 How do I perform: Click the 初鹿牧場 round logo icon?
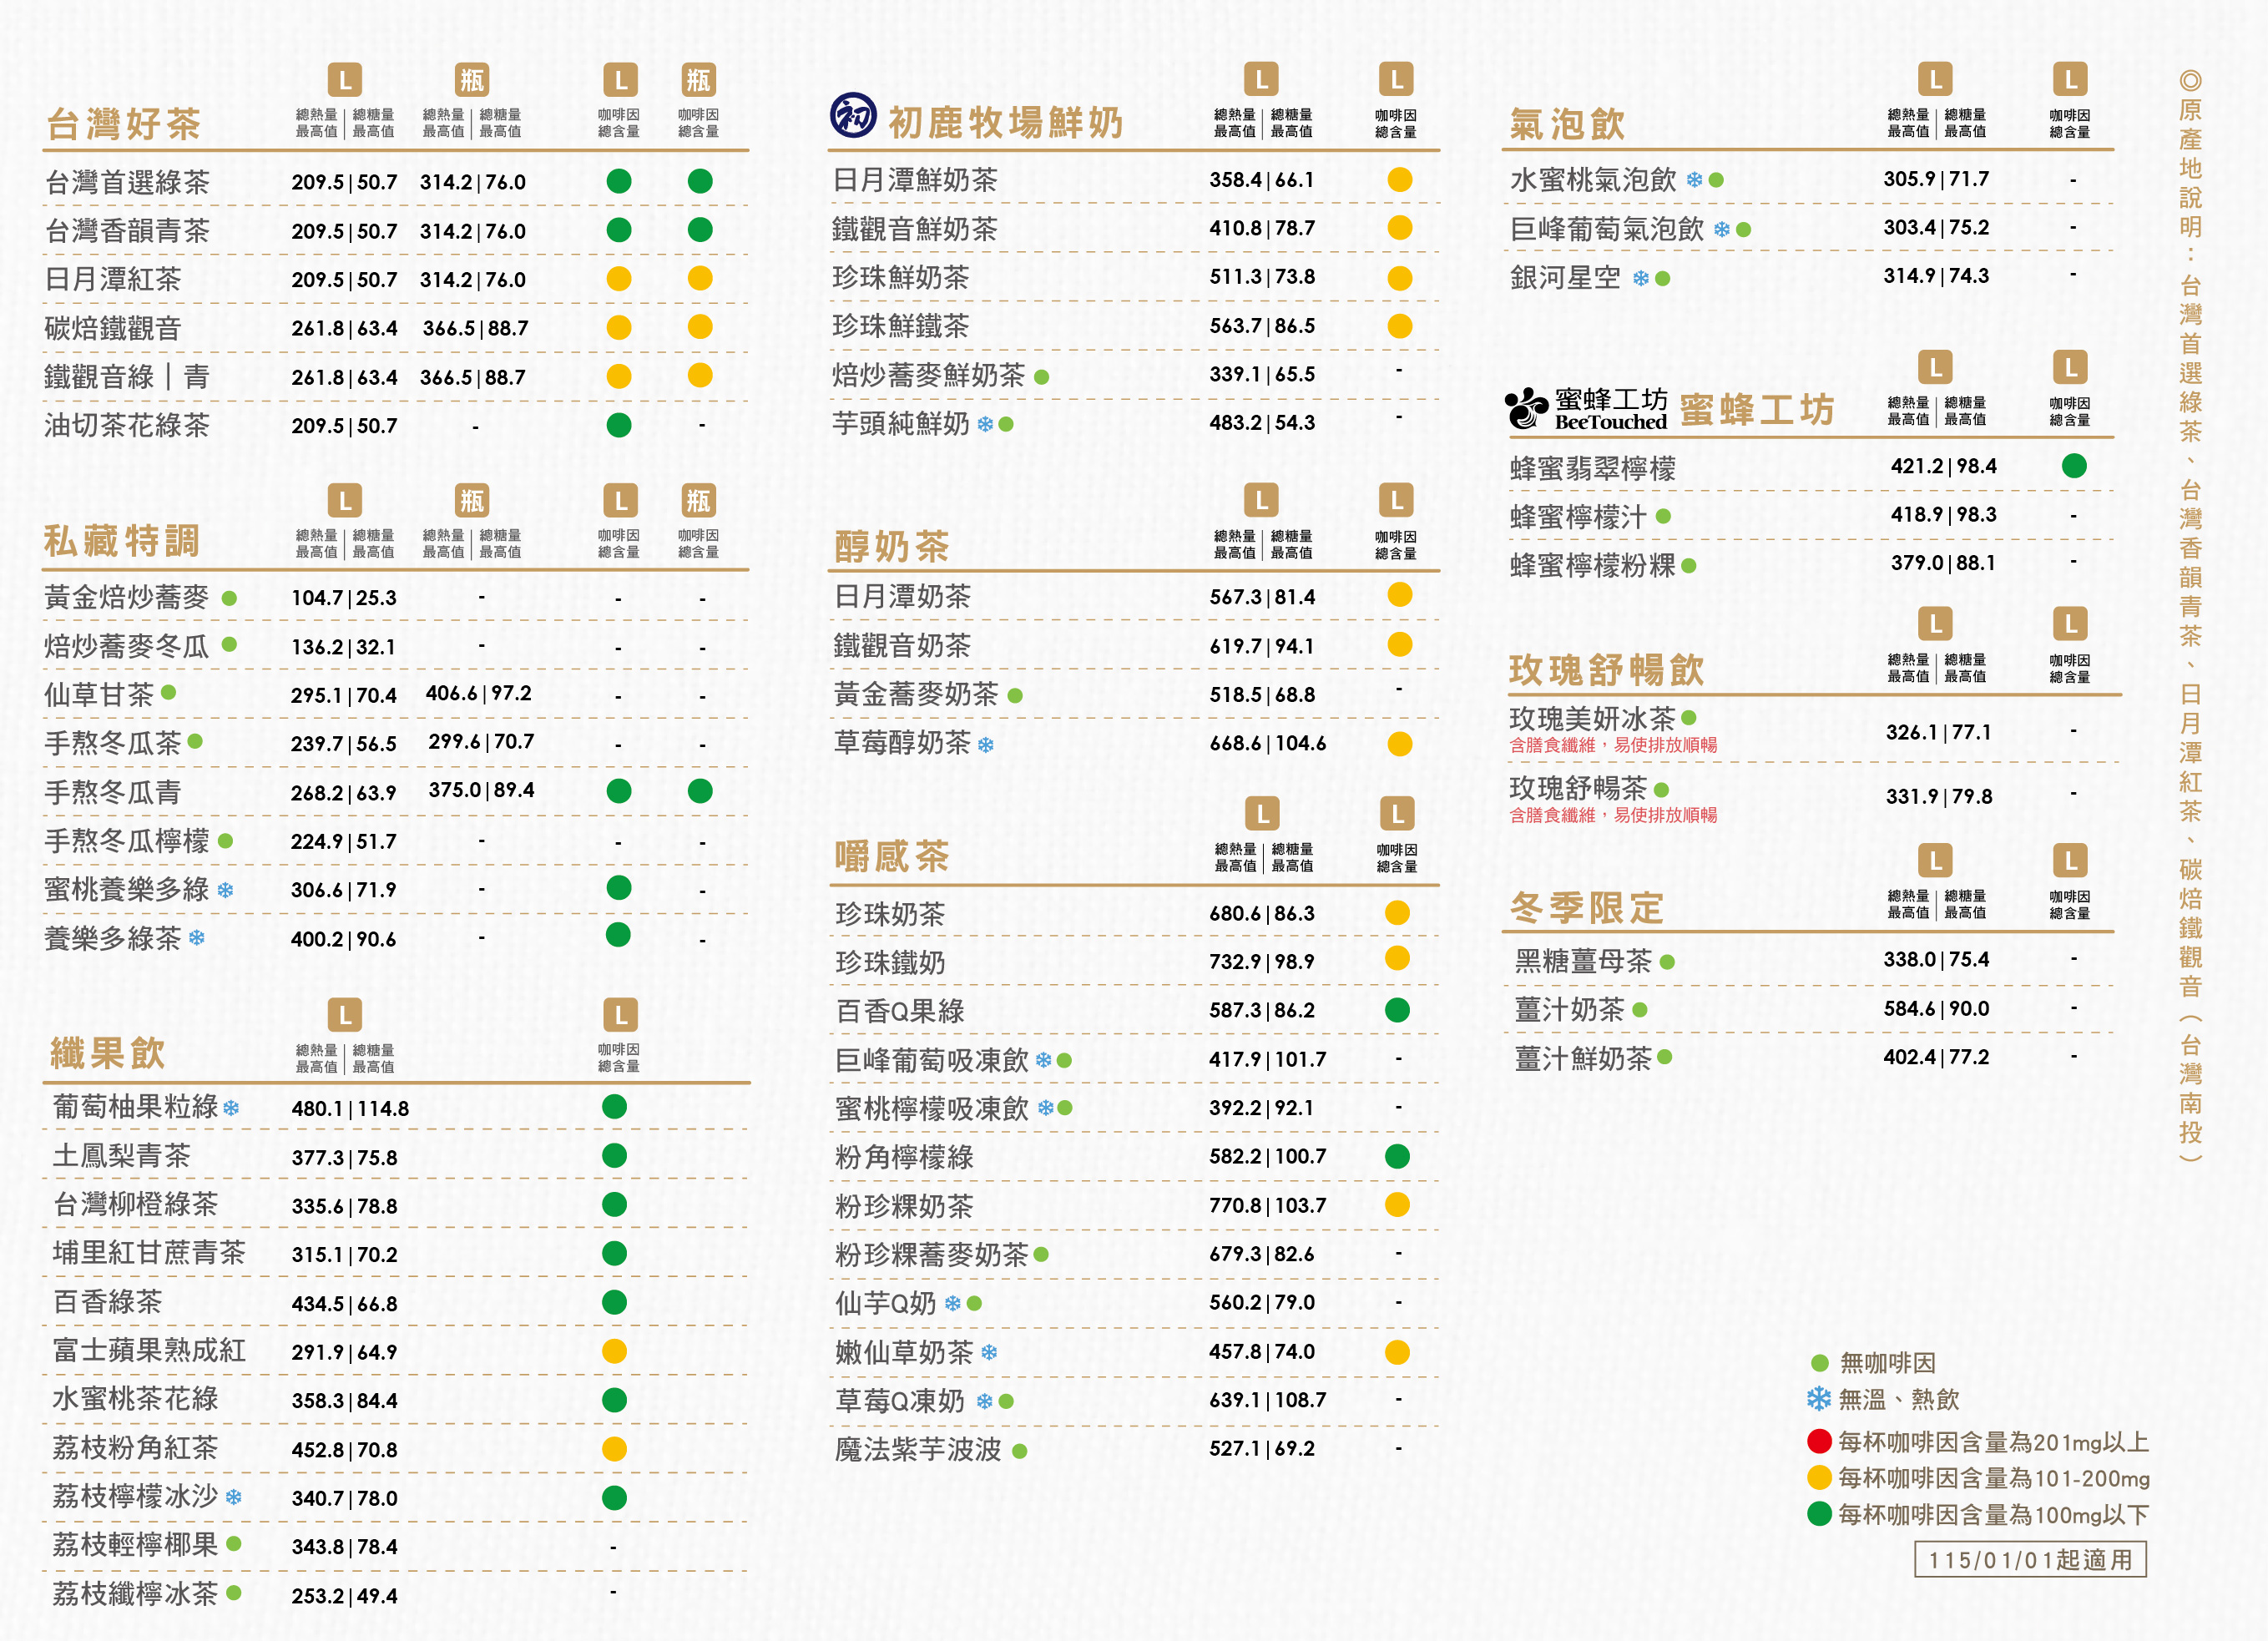(853, 116)
